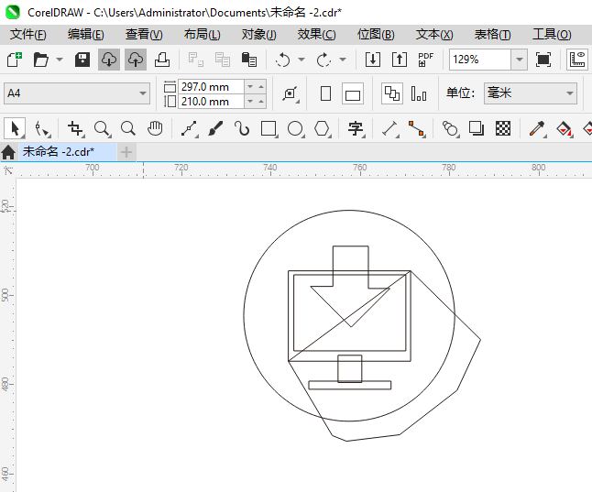
Task: Select the Crop tool
Action: click(x=75, y=128)
